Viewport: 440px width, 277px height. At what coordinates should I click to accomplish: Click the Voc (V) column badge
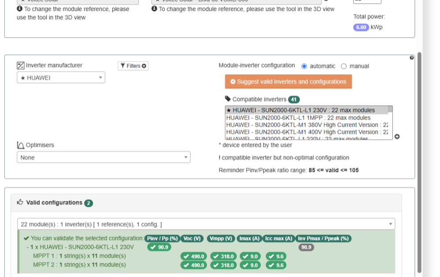point(192,238)
